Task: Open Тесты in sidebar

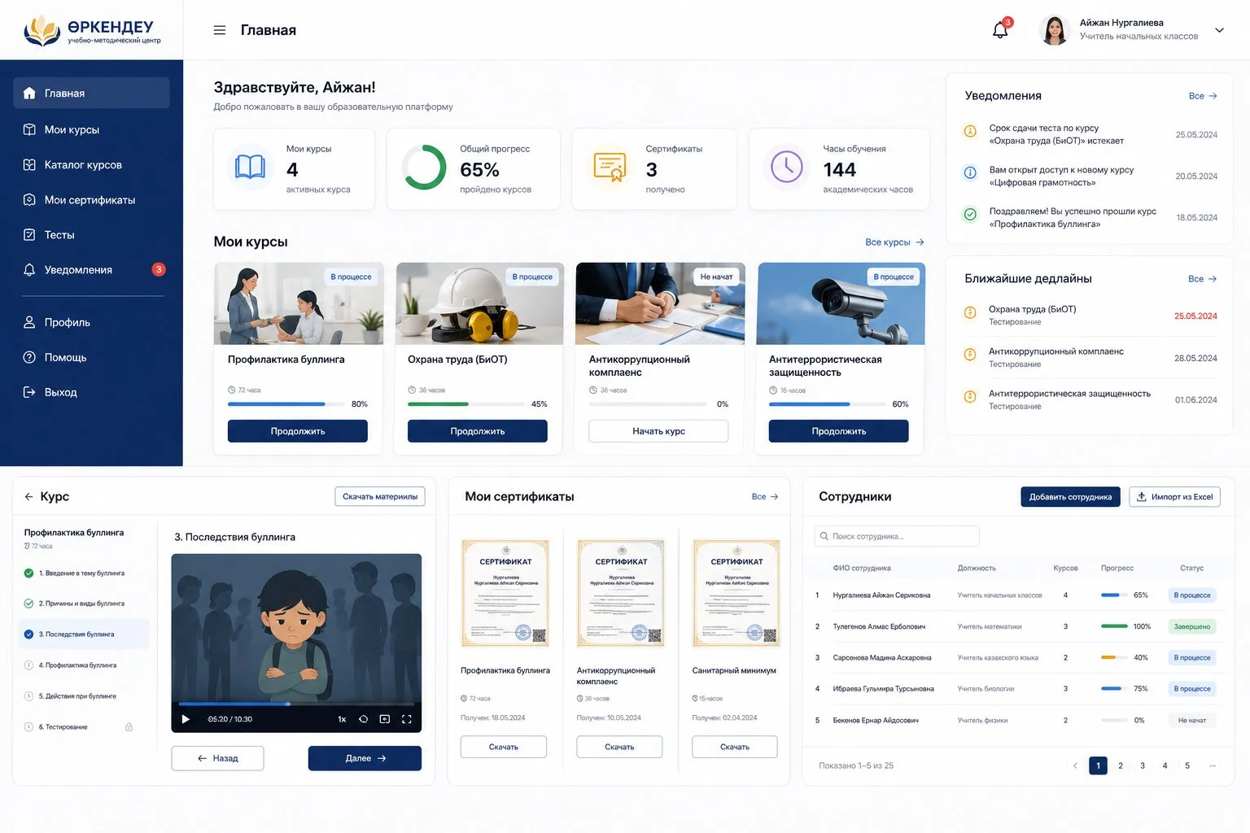Action: pyautogui.click(x=91, y=234)
